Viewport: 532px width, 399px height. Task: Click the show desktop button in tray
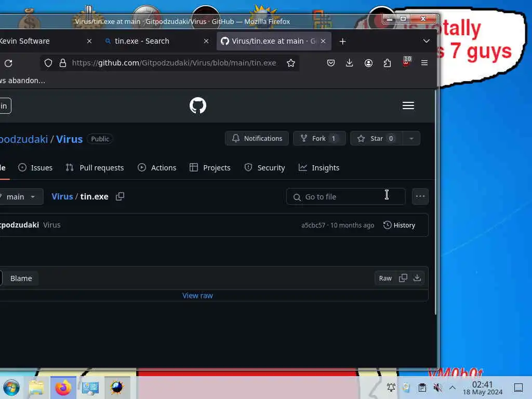(x=518, y=388)
